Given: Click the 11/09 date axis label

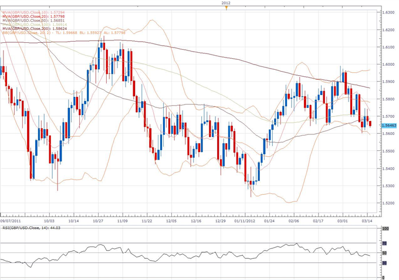Looking at the screenshot, I should [x=123, y=221].
